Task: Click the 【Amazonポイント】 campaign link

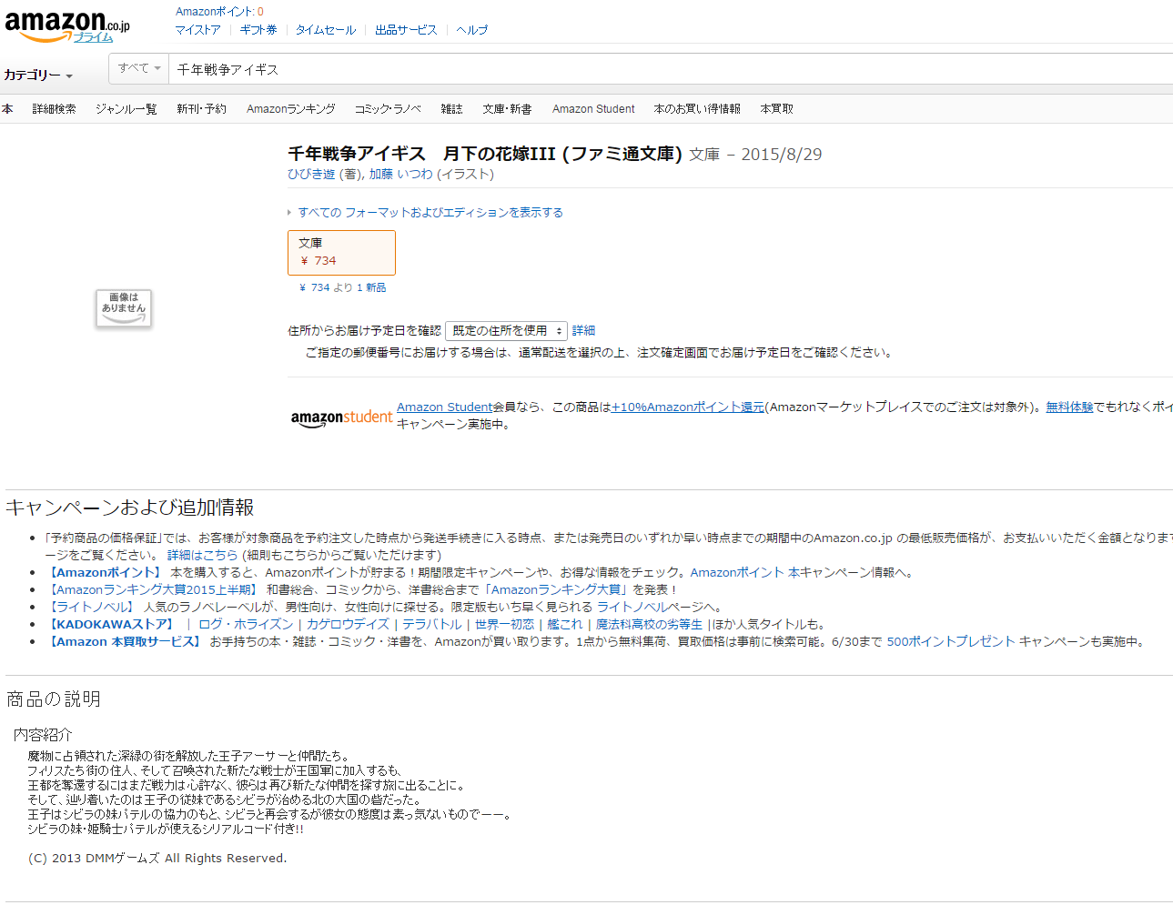Action: point(104,572)
